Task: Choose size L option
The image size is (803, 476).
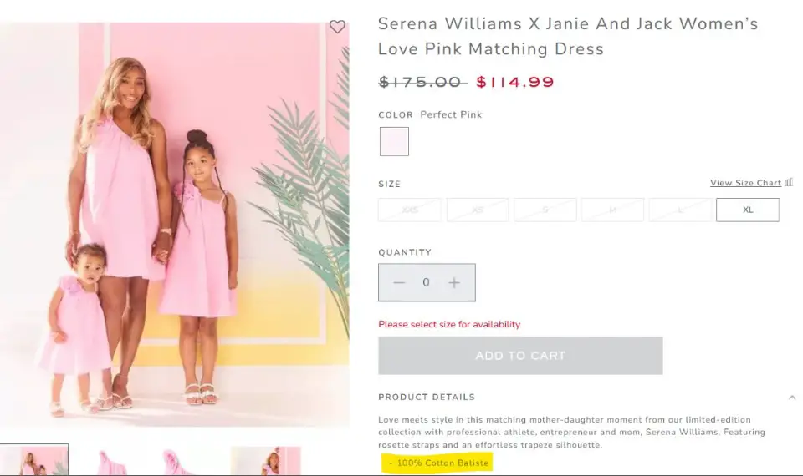Action: coord(680,210)
